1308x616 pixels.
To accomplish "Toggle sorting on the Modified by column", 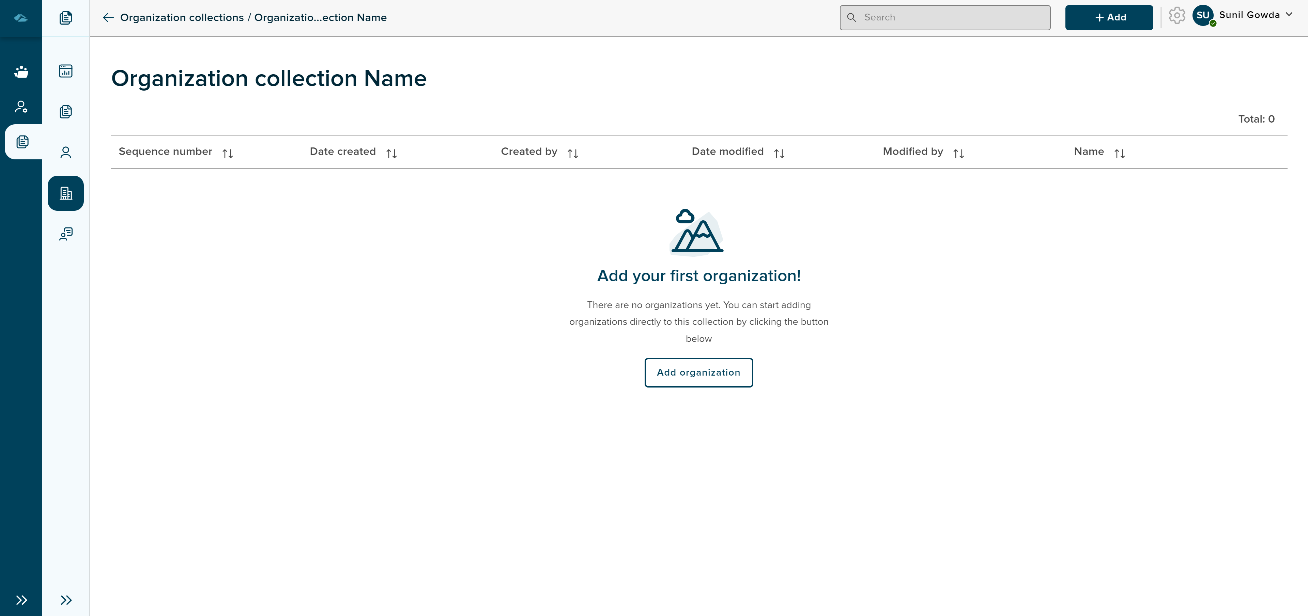I will (958, 152).
